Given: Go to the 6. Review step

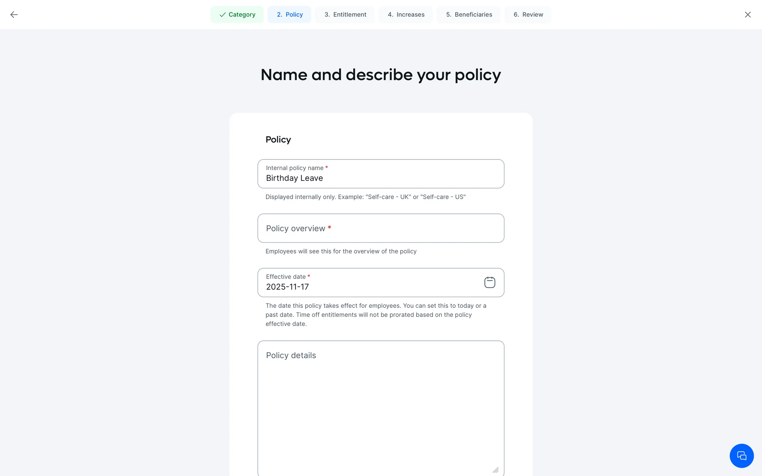Looking at the screenshot, I should click(528, 15).
